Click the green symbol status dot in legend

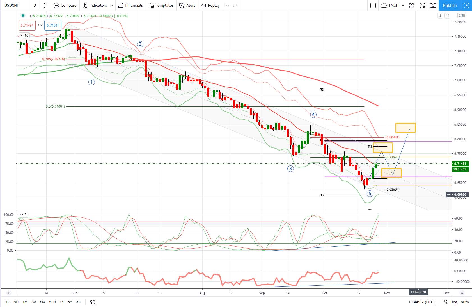click(x=23, y=15)
